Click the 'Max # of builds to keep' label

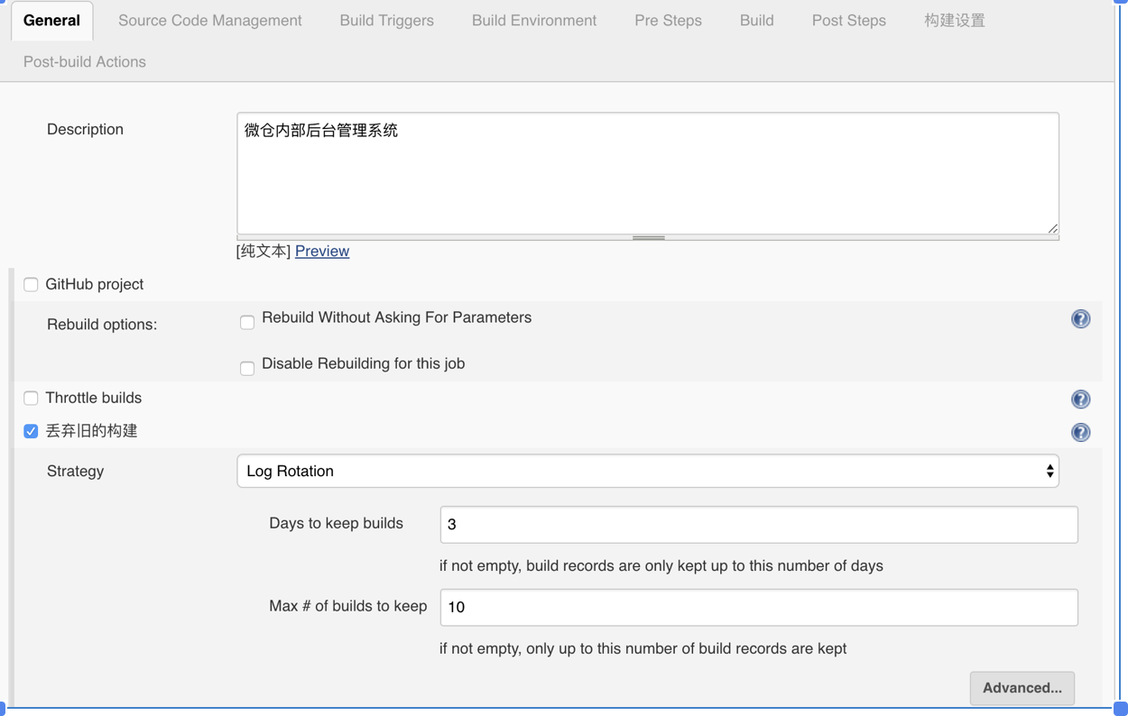(x=348, y=607)
